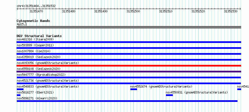Click the nsv6358019 (Sedlazeck2020) label
The width and height of the screenshot is (249, 112).
click(x=39, y=57)
